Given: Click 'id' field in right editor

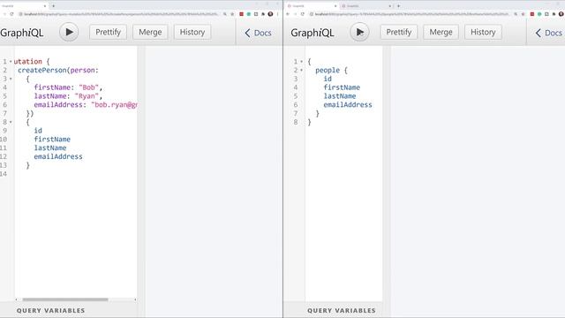Looking at the screenshot, I should tap(328, 79).
